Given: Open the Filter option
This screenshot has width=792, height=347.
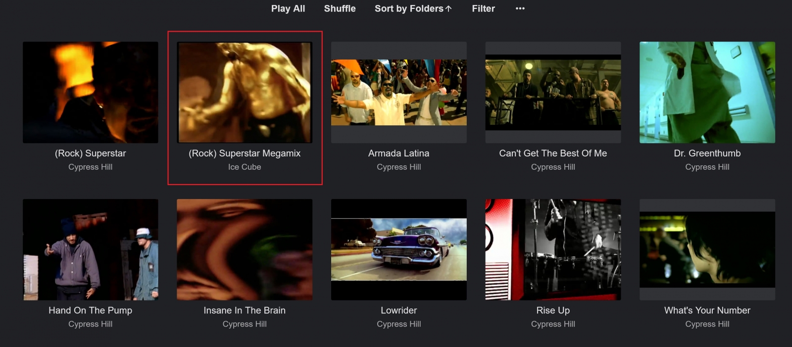Looking at the screenshot, I should coord(483,8).
